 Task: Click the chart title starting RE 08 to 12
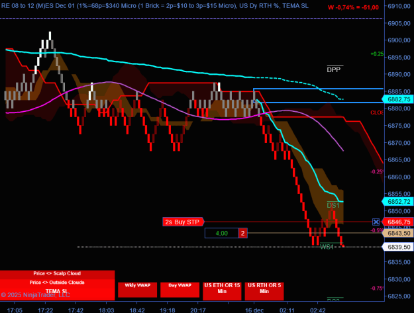155,6
